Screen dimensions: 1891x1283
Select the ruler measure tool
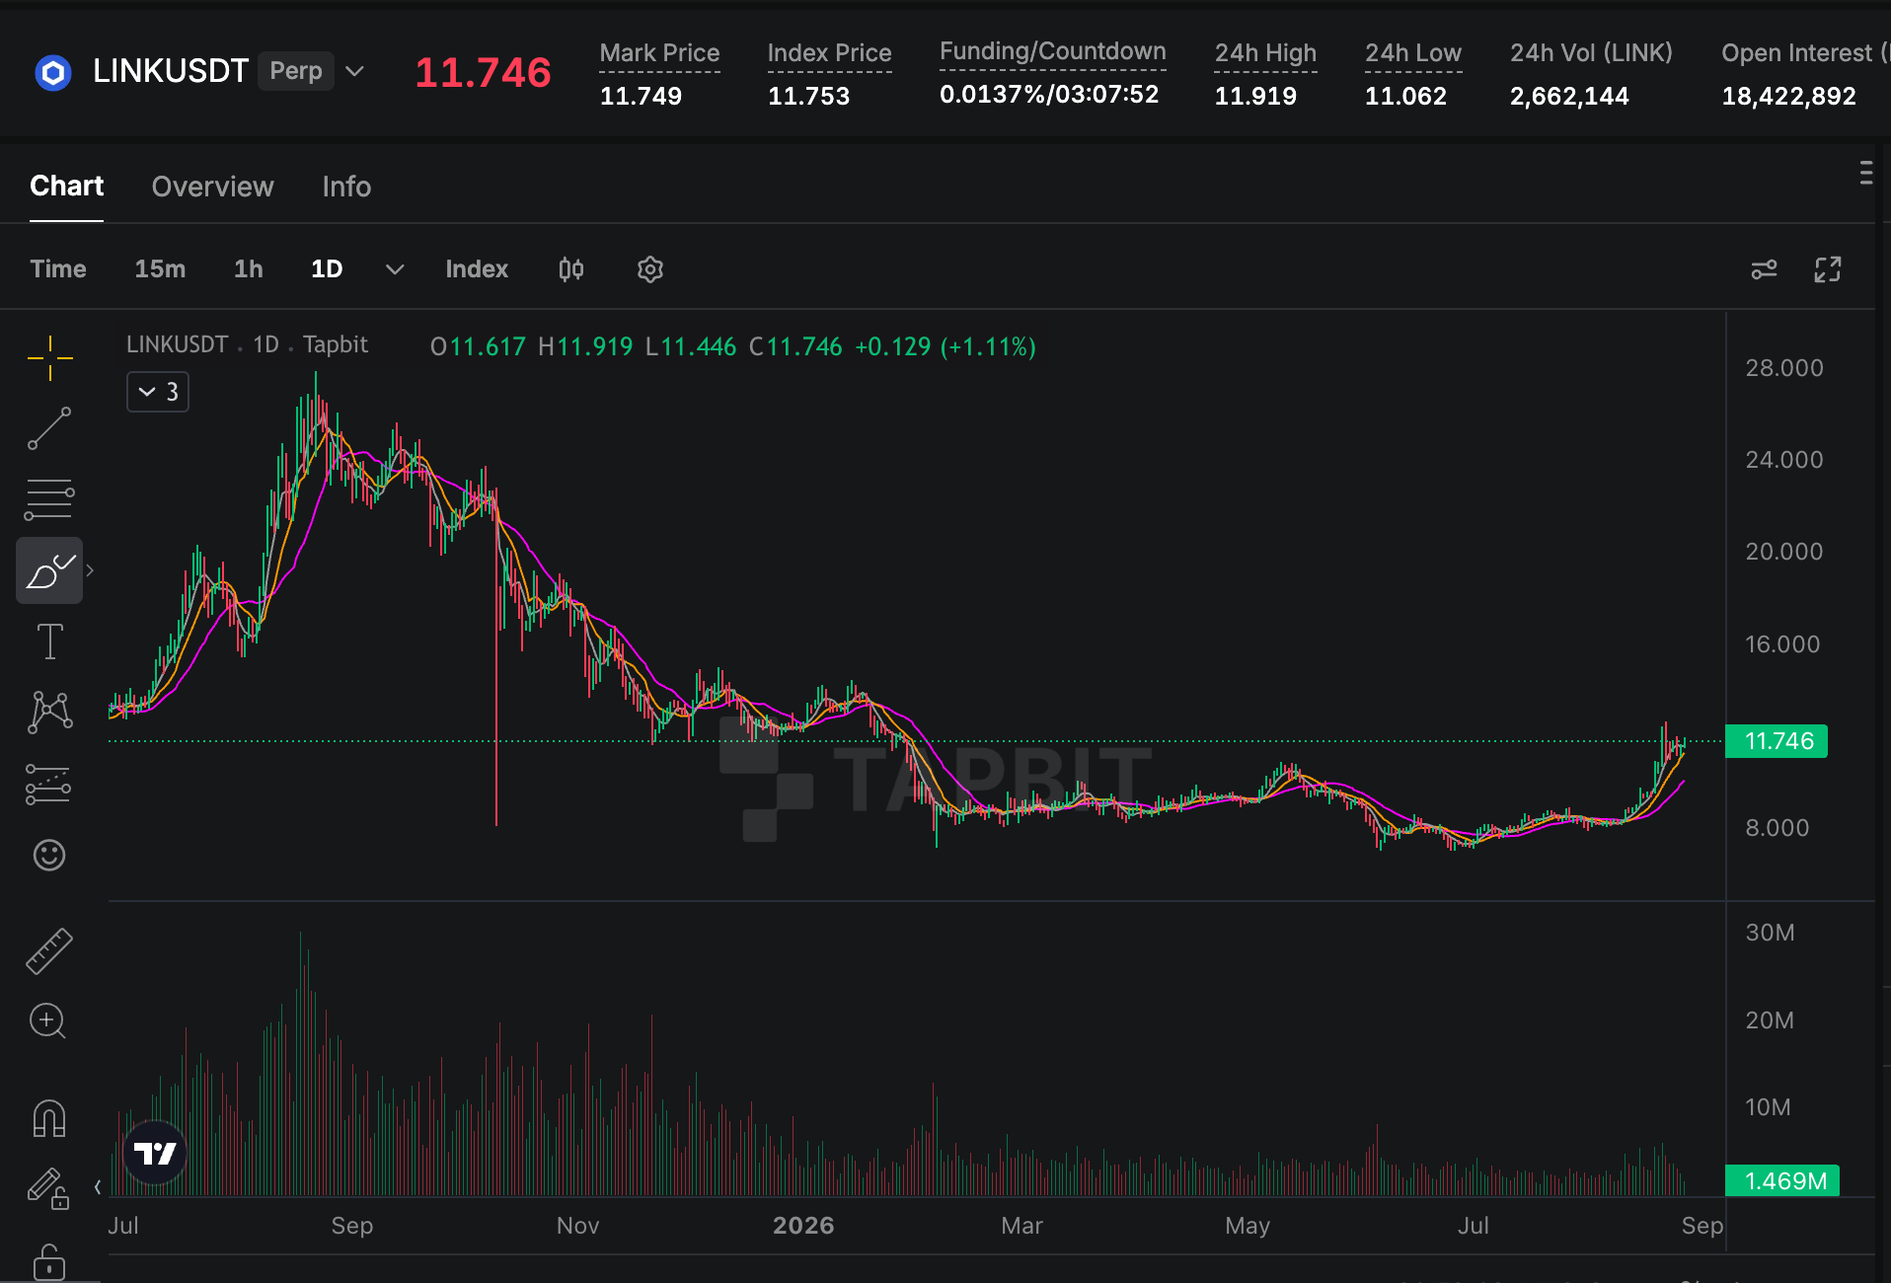(x=49, y=950)
